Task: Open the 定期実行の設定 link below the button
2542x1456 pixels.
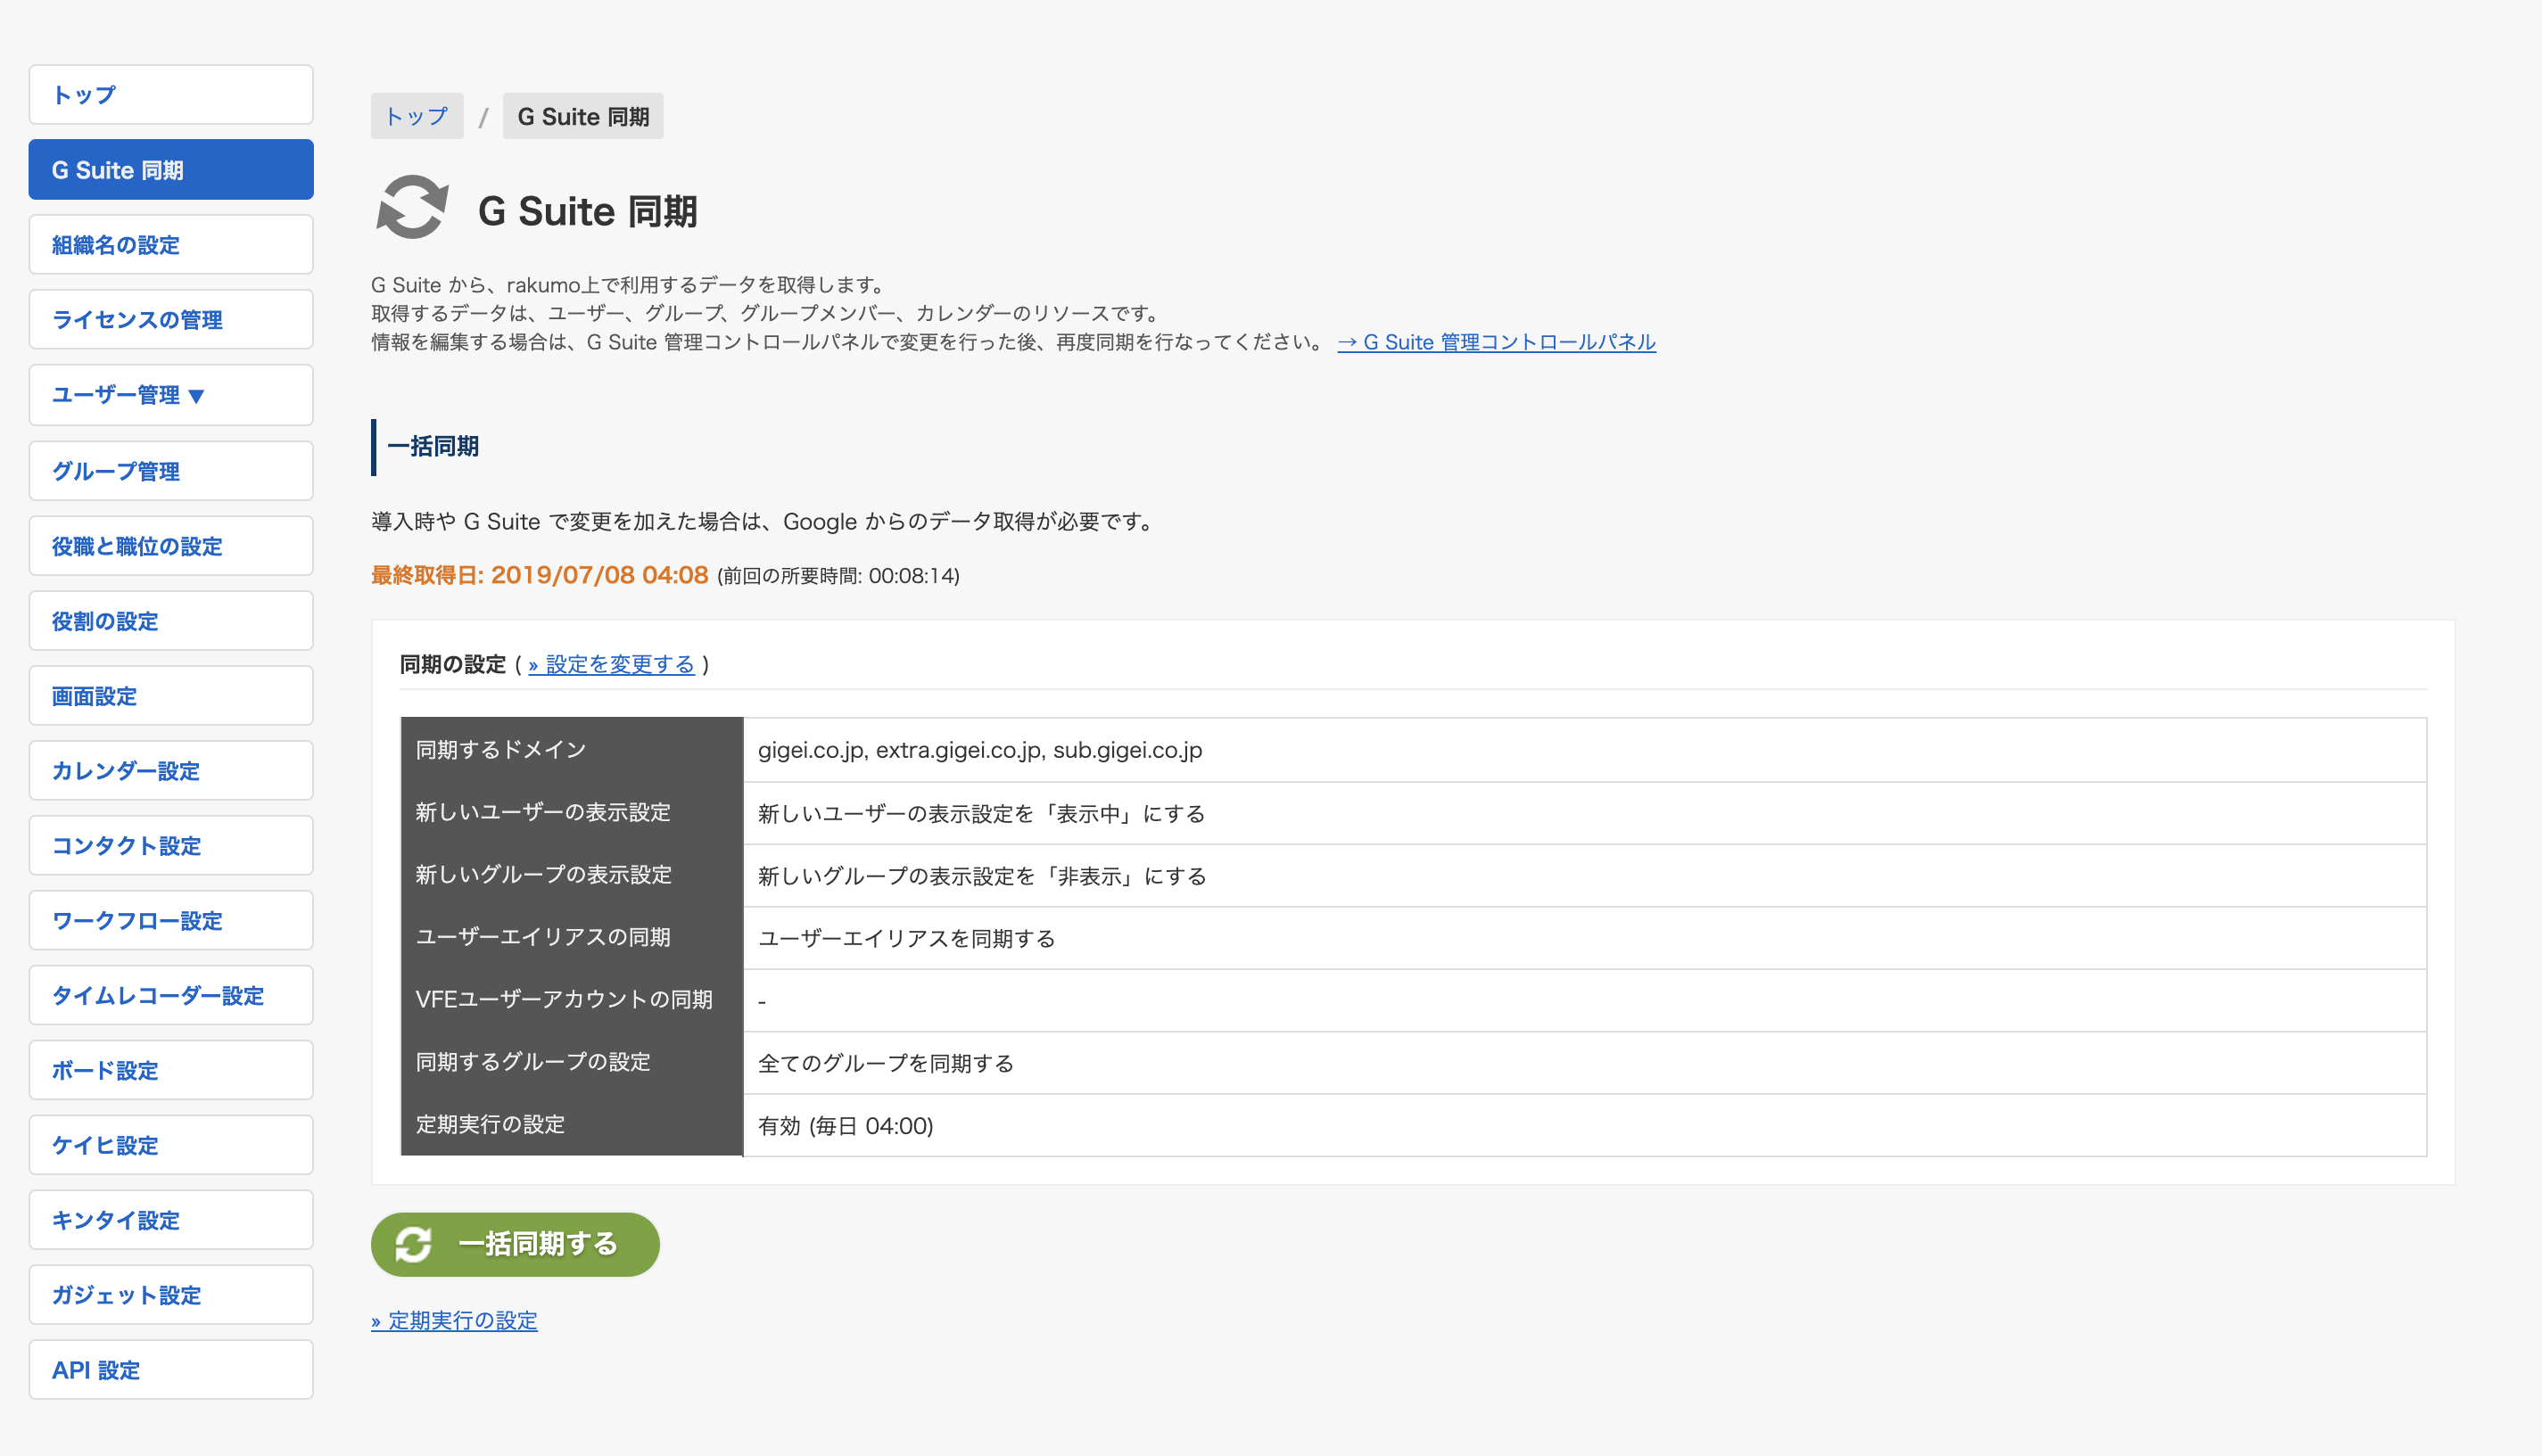Action: [454, 1321]
